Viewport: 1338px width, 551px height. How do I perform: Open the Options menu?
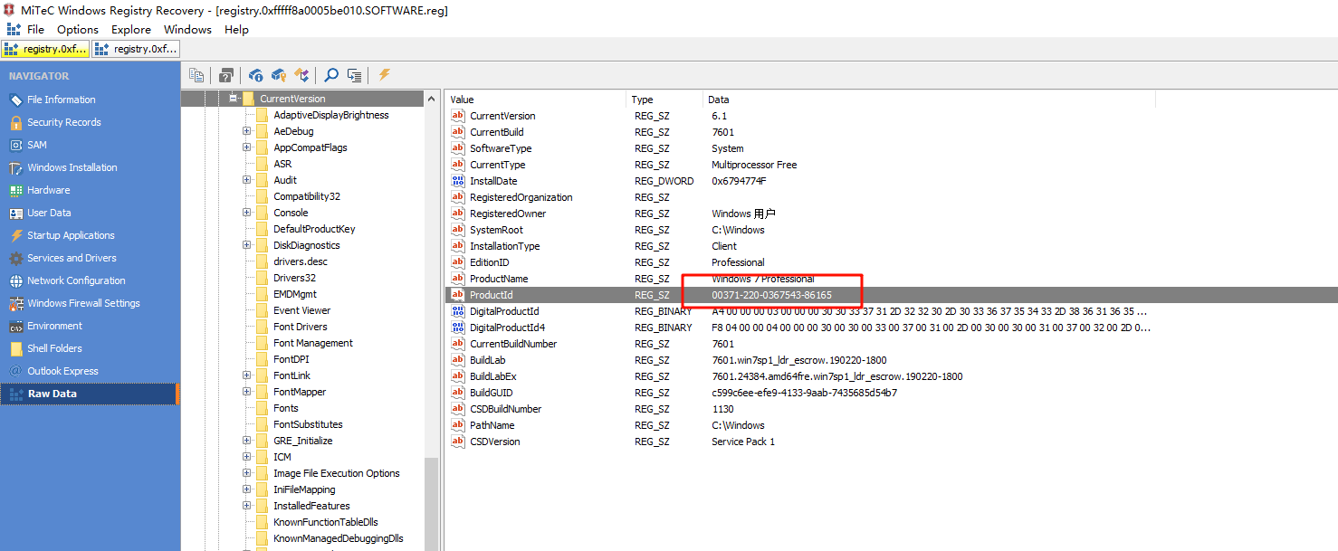78,29
